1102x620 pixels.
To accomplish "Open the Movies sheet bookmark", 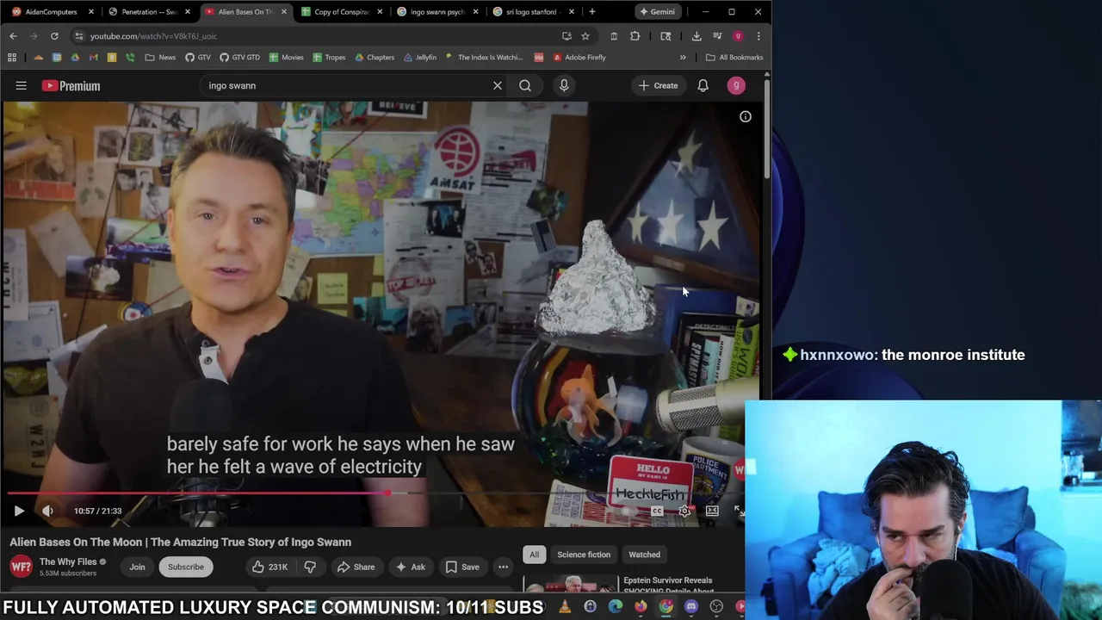I will click(286, 58).
